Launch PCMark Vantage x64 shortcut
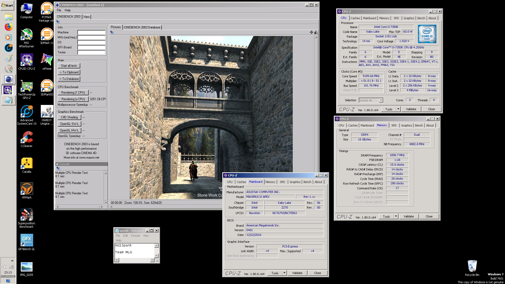 tap(47, 12)
